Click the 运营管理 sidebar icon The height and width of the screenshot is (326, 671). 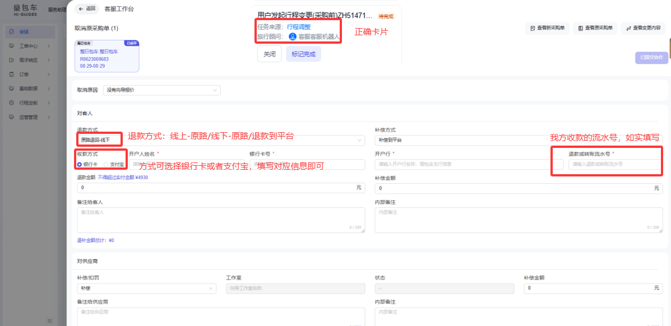point(11,117)
